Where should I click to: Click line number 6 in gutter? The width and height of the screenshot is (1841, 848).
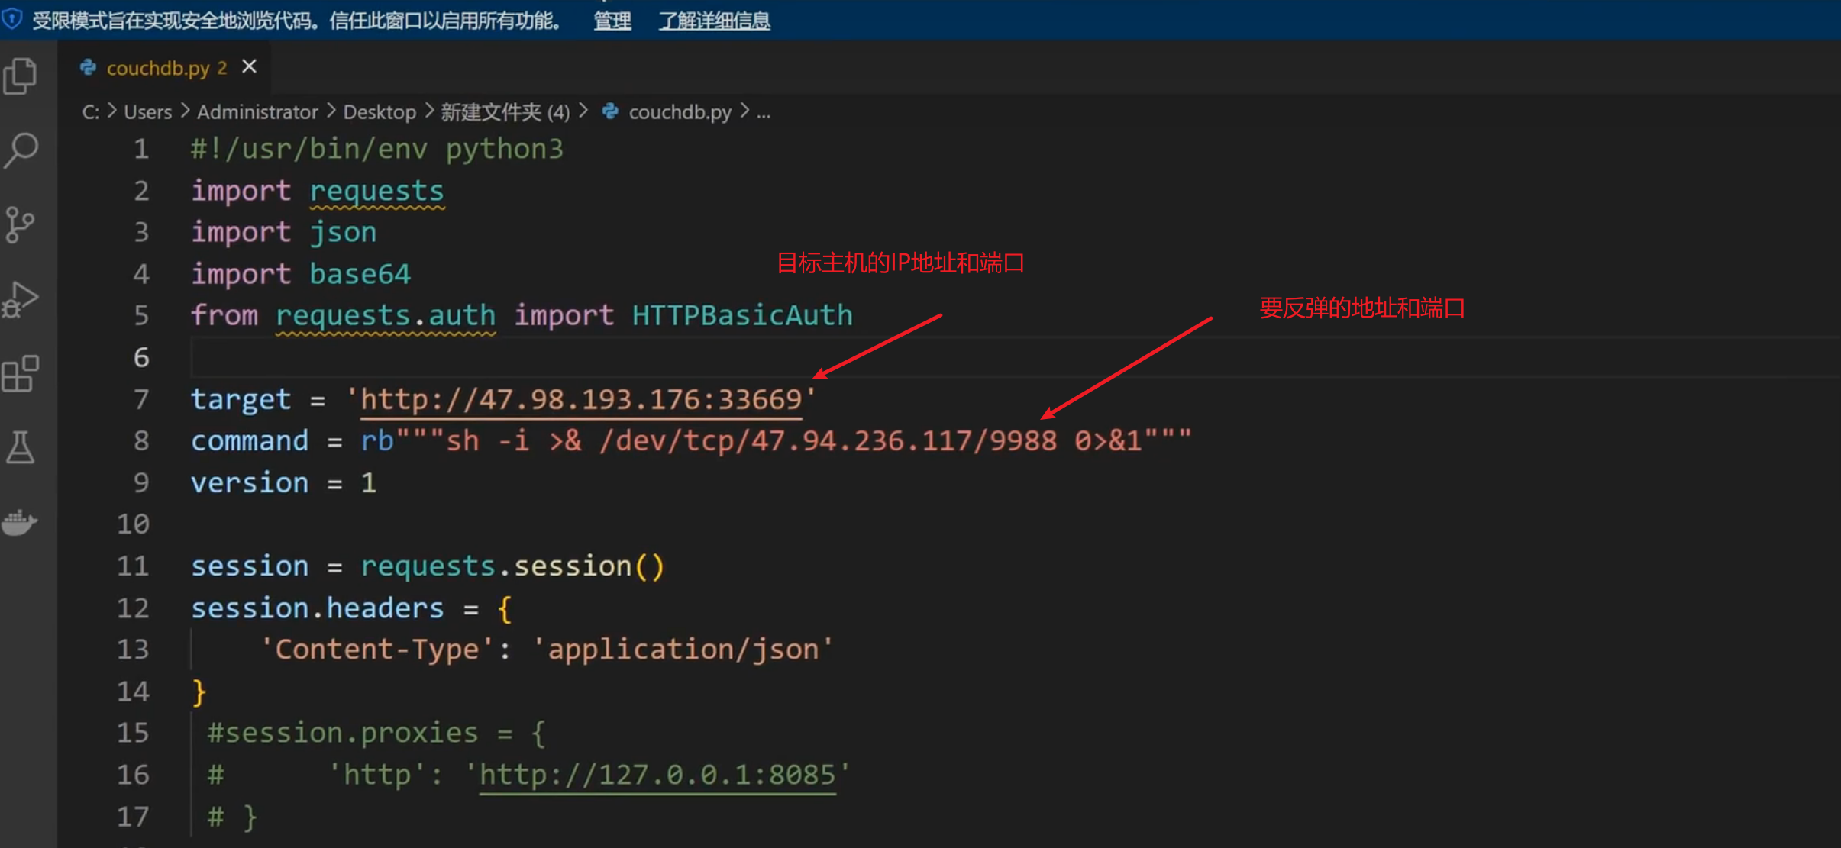(141, 357)
